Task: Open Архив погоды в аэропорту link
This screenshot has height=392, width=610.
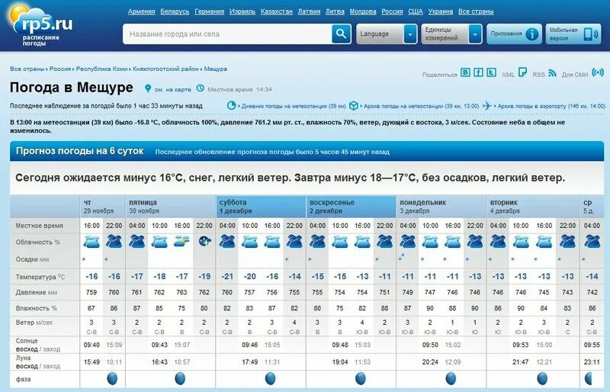Action: tap(551, 106)
